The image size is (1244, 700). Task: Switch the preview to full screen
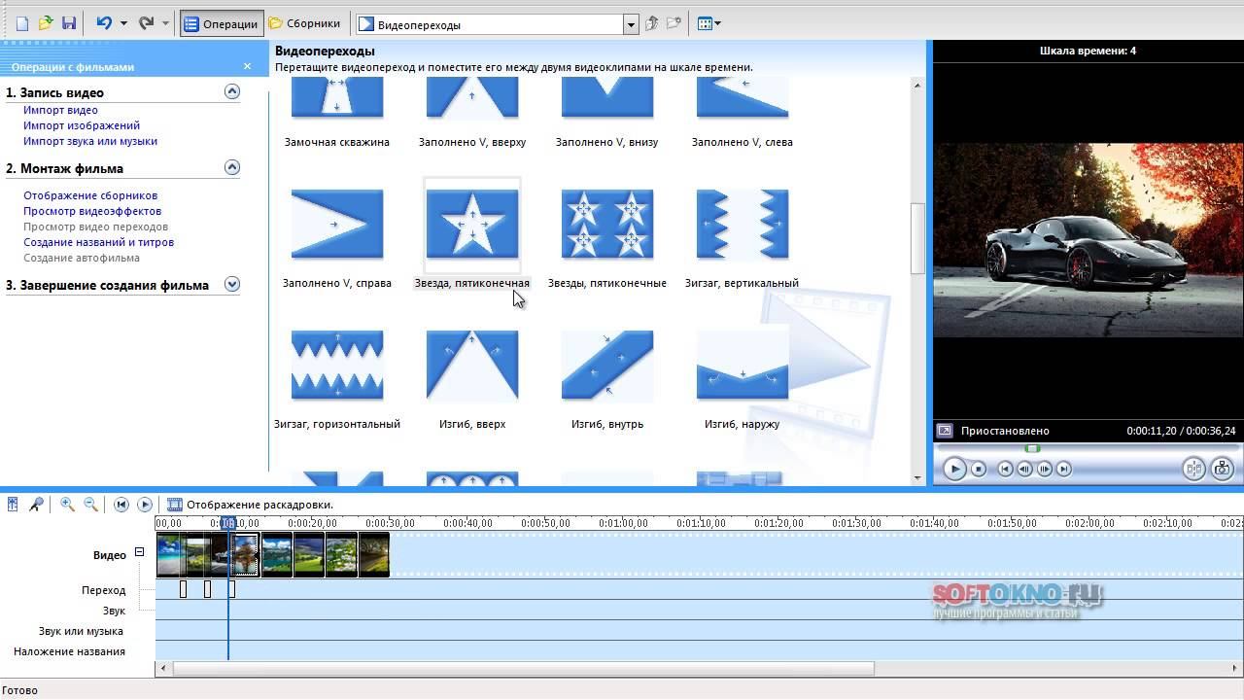945,431
